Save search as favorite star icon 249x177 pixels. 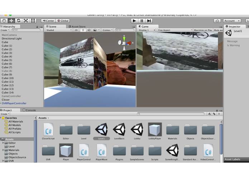219,114
